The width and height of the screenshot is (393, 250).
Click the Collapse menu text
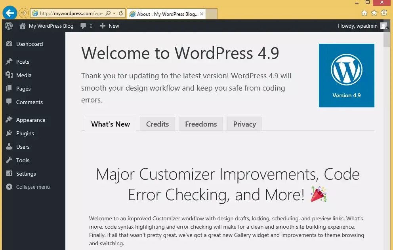coord(33,187)
